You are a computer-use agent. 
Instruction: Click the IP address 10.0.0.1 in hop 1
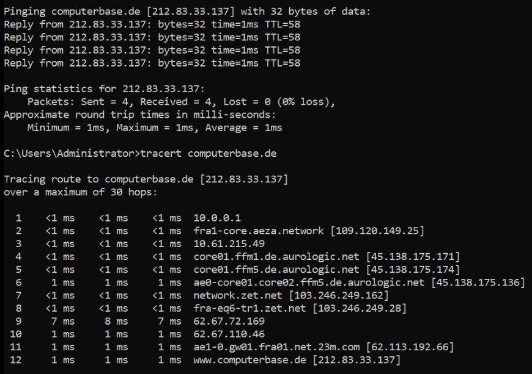217,218
